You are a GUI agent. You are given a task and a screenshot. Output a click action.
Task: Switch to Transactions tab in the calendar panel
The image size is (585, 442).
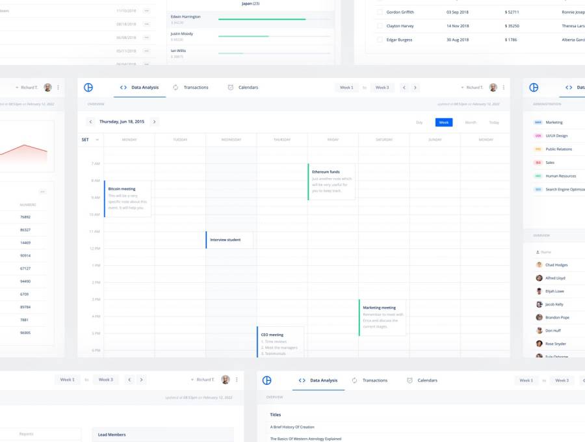(x=196, y=87)
